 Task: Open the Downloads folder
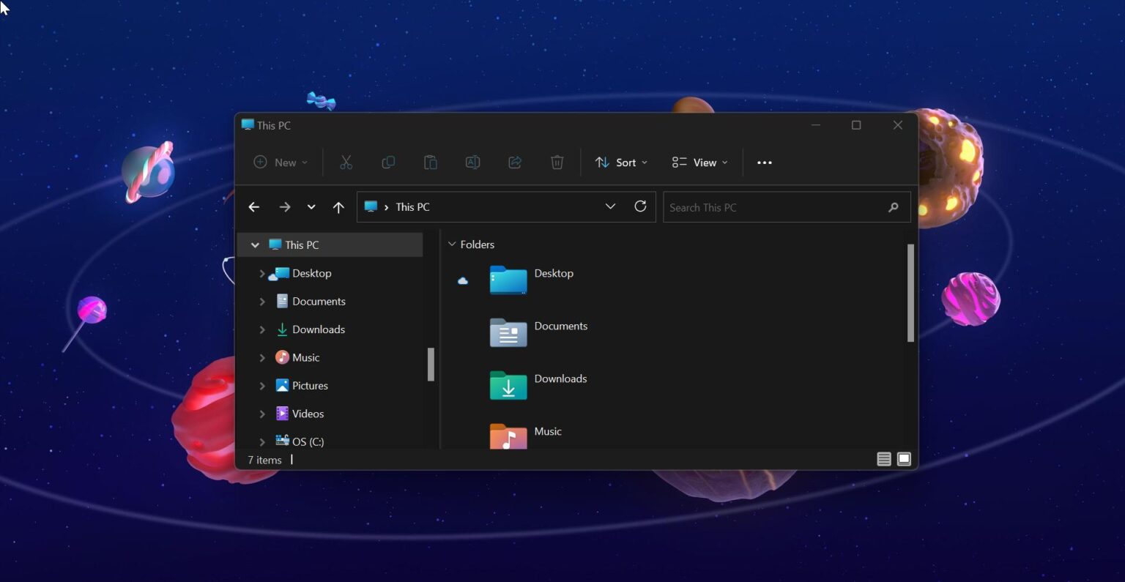point(560,378)
